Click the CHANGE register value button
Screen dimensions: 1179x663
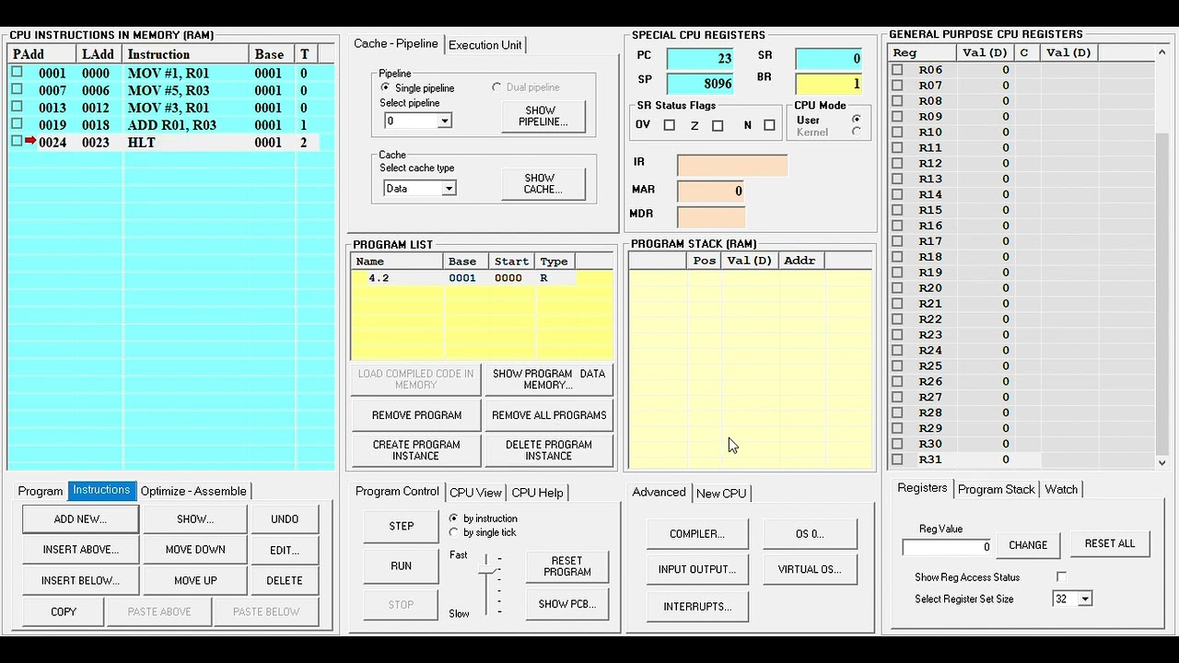1028,544
